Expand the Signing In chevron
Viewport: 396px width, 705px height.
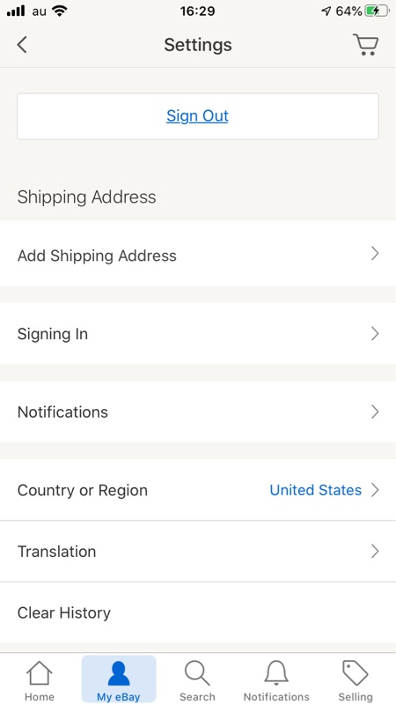[375, 334]
